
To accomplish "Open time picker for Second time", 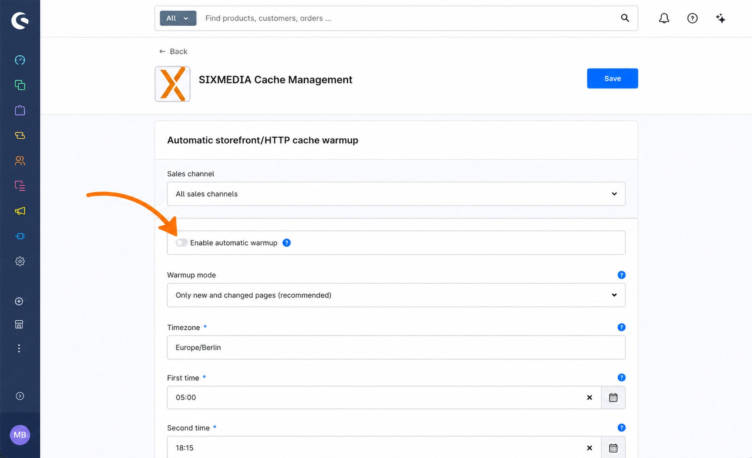I will pyautogui.click(x=613, y=448).
